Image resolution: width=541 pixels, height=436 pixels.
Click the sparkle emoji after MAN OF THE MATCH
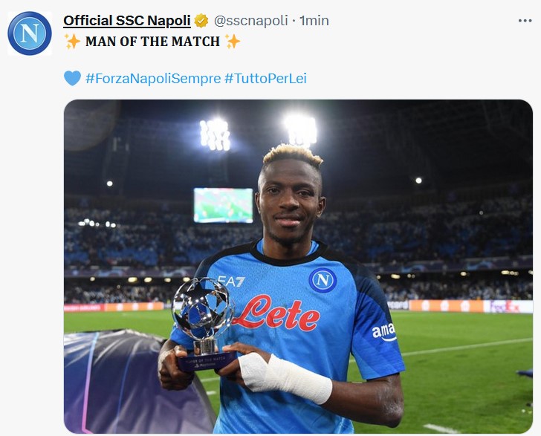pyautogui.click(x=233, y=42)
